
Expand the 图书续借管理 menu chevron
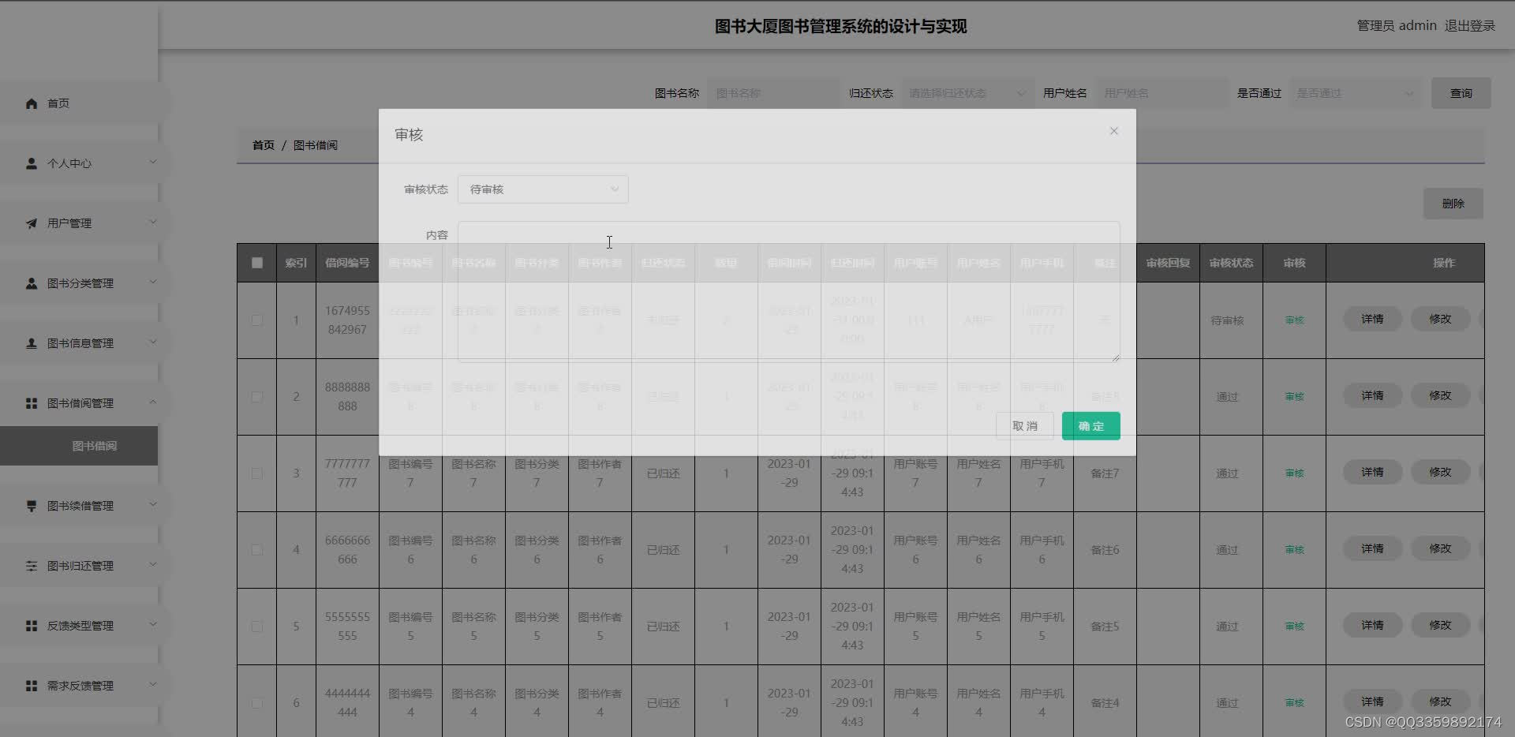[153, 505]
